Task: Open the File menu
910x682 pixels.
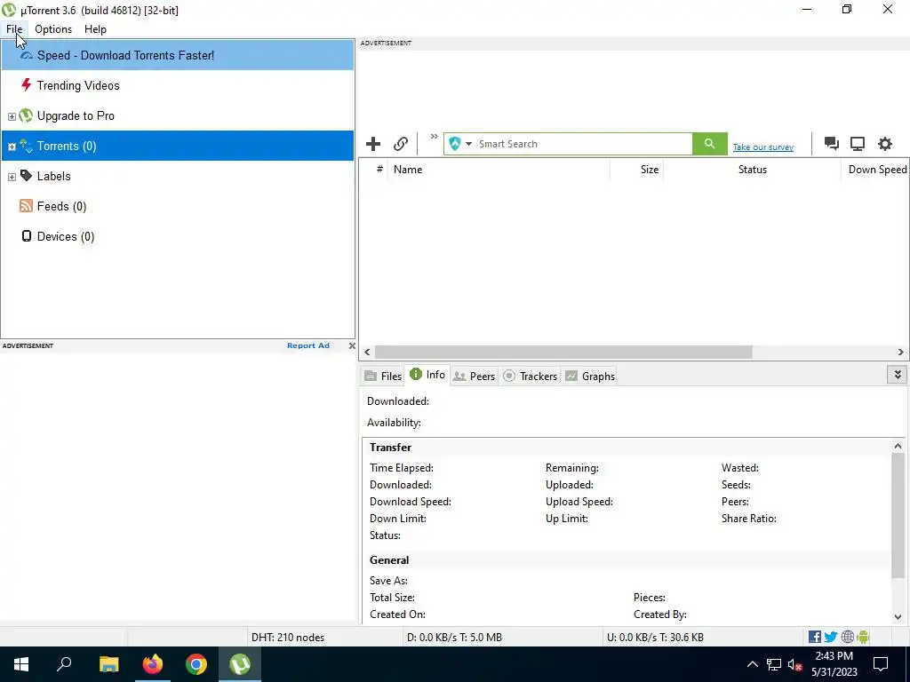Action: [x=14, y=29]
